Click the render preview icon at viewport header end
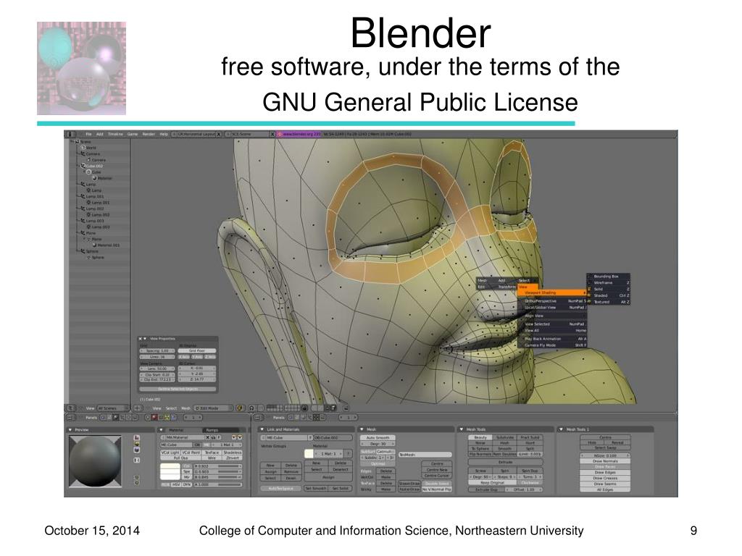 click(x=346, y=408)
